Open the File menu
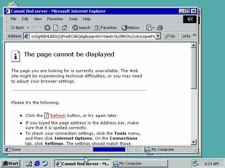This screenshot has height=168, width=225. point(13,19)
